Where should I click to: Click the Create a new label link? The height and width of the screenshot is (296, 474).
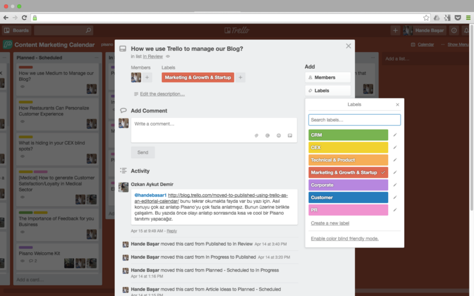[330, 223]
